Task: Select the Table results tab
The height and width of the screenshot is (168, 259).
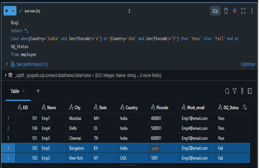Action: (15, 91)
